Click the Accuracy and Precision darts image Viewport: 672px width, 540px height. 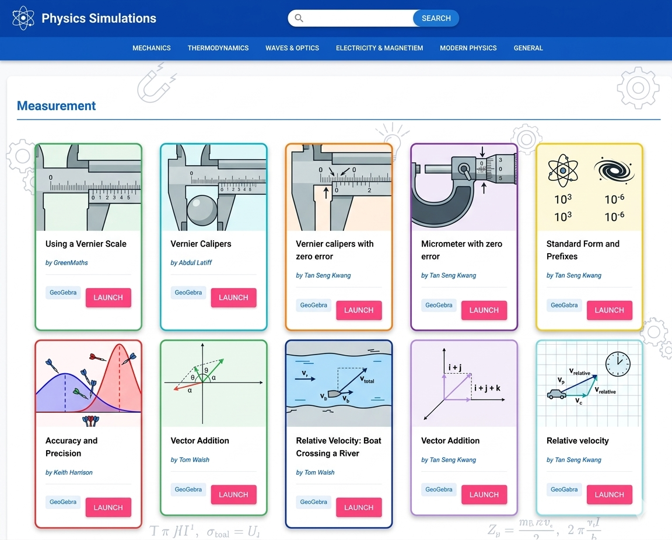point(89,384)
